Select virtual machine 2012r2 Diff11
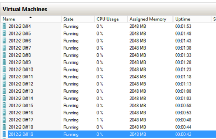This screenshot has width=216, height=139. click(x=21, y=77)
